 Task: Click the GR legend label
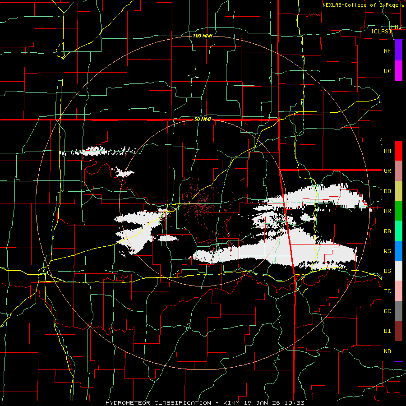387,171
